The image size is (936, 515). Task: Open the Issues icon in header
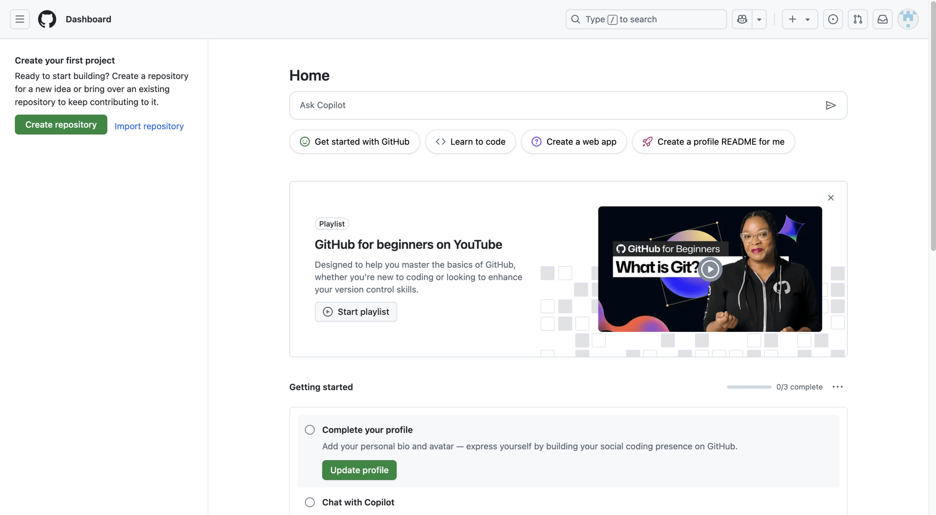[x=833, y=19]
